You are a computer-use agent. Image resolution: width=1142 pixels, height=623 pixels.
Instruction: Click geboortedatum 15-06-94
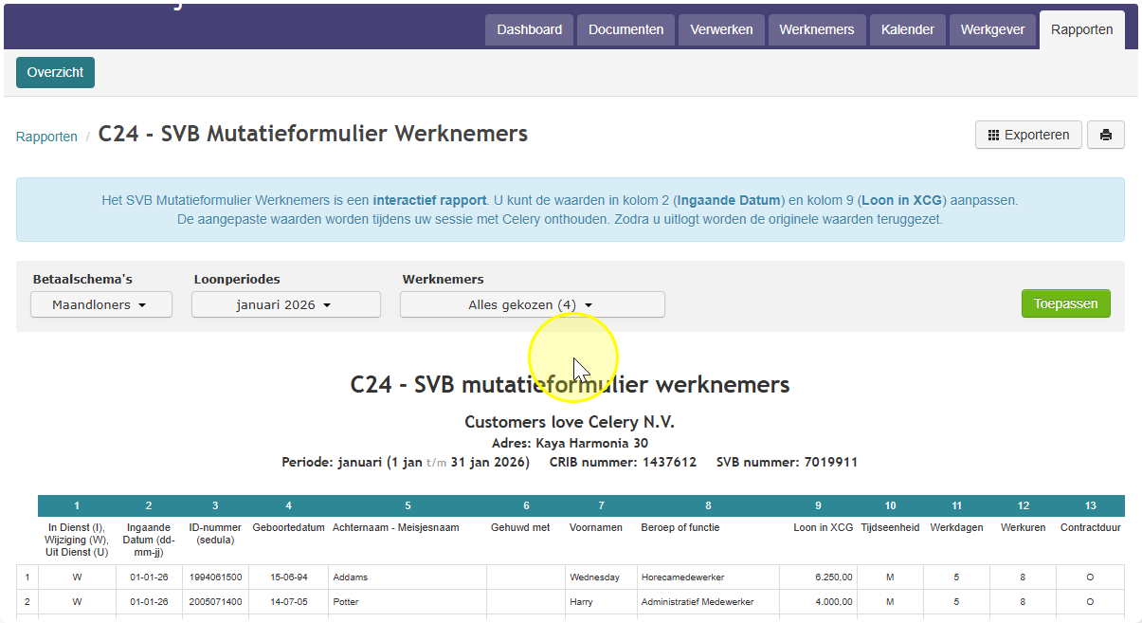coord(289,577)
